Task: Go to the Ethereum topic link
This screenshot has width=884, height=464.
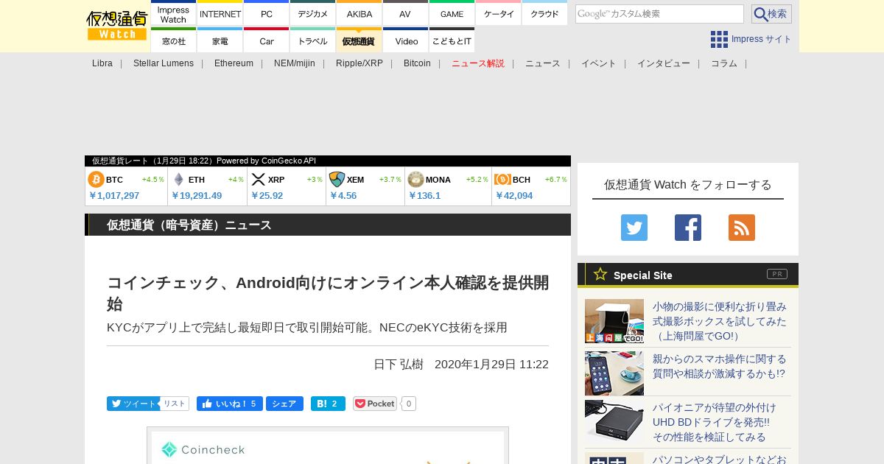Action: (x=234, y=63)
